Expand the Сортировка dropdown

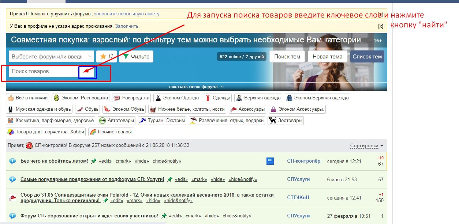point(366,146)
